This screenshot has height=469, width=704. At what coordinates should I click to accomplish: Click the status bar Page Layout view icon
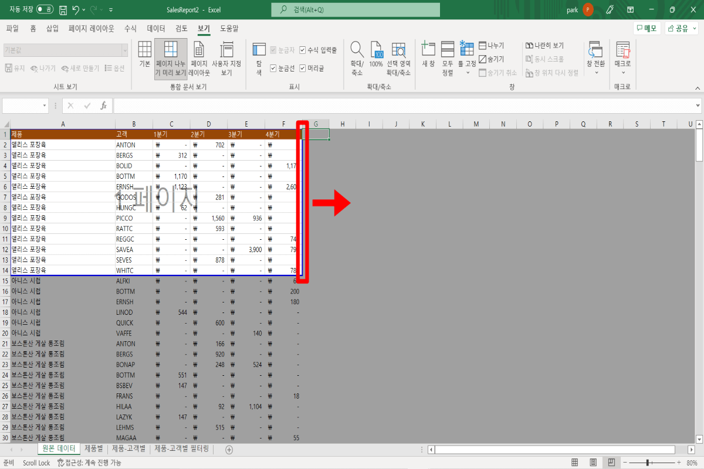coord(593,463)
